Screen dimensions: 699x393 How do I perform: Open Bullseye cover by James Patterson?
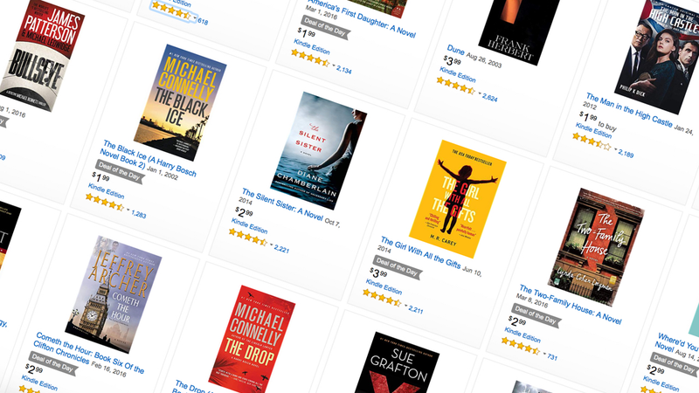pos(42,54)
